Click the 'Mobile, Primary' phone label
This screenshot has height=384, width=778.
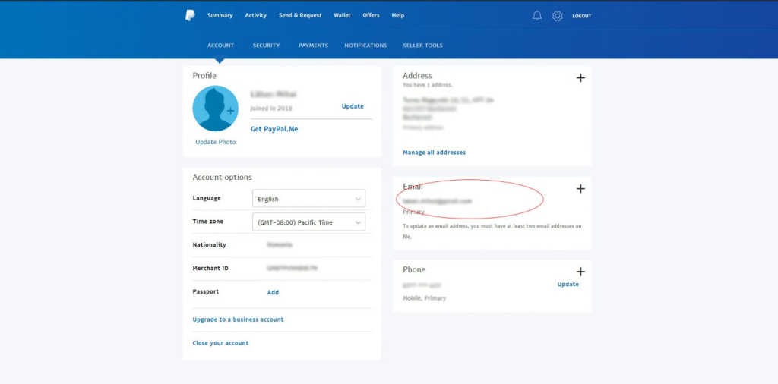click(x=424, y=298)
